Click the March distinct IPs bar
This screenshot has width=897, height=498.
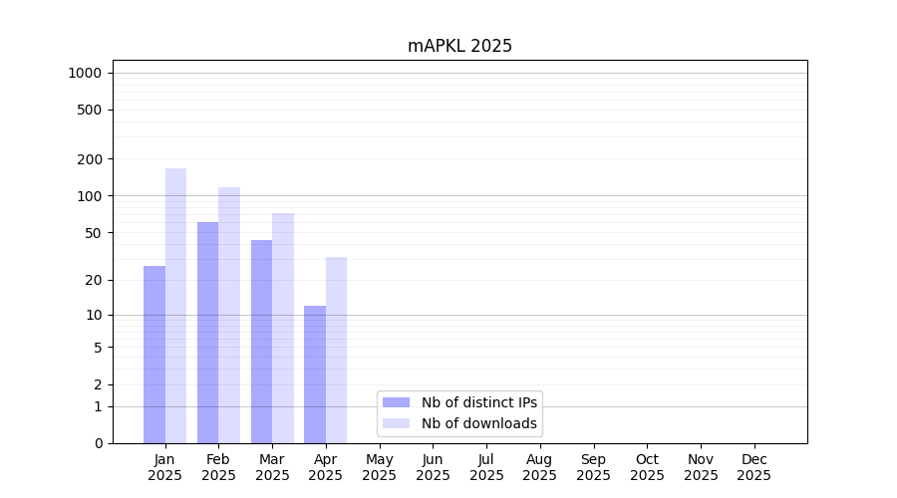pyautogui.click(x=261, y=342)
